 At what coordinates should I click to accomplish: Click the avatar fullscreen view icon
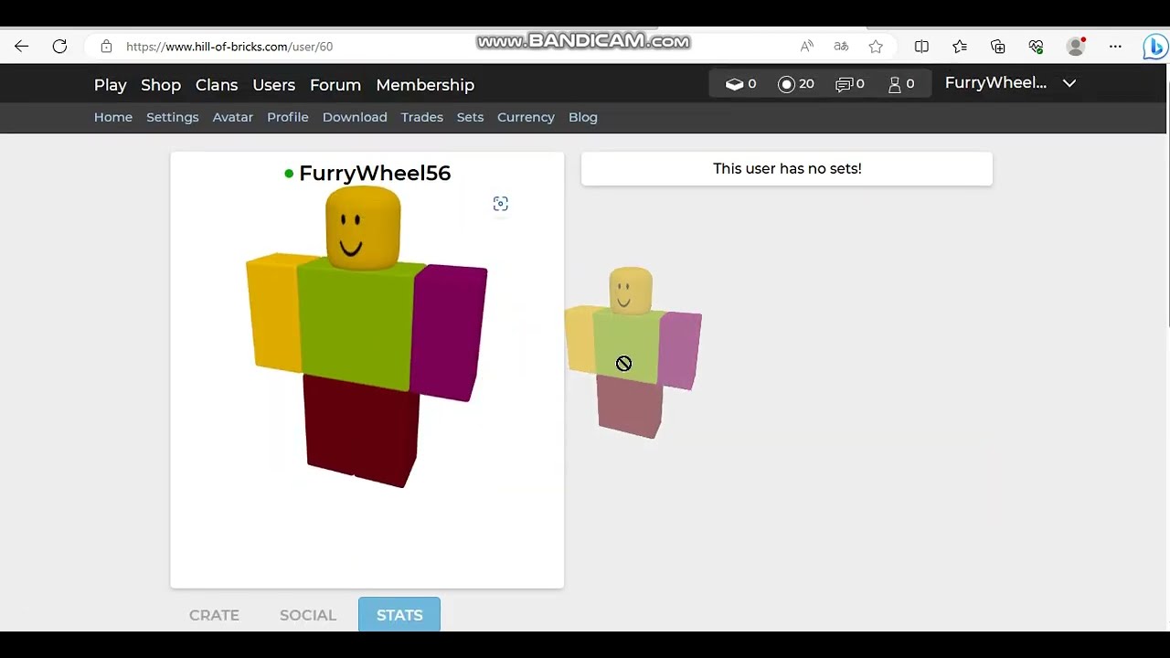500,204
